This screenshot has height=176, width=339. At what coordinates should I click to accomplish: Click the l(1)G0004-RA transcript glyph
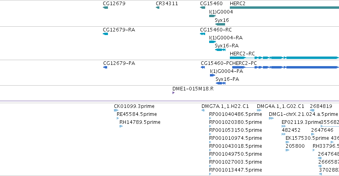[212, 42]
